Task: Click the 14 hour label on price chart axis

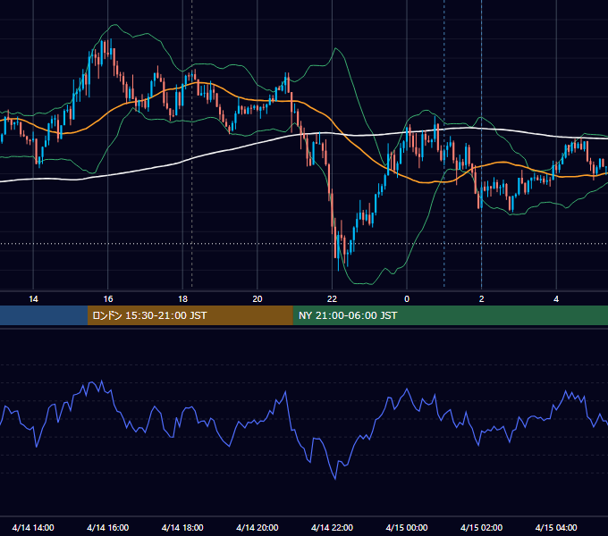Action: point(33,299)
